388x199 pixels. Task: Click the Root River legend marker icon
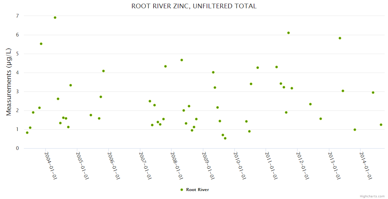point(181,190)
